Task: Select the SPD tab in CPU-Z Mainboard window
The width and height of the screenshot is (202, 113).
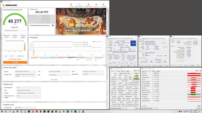Action: [152, 39]
